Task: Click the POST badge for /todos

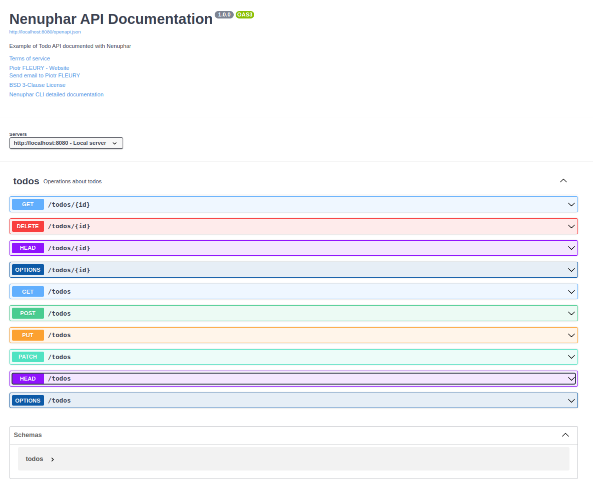Action: coord(28,313)
